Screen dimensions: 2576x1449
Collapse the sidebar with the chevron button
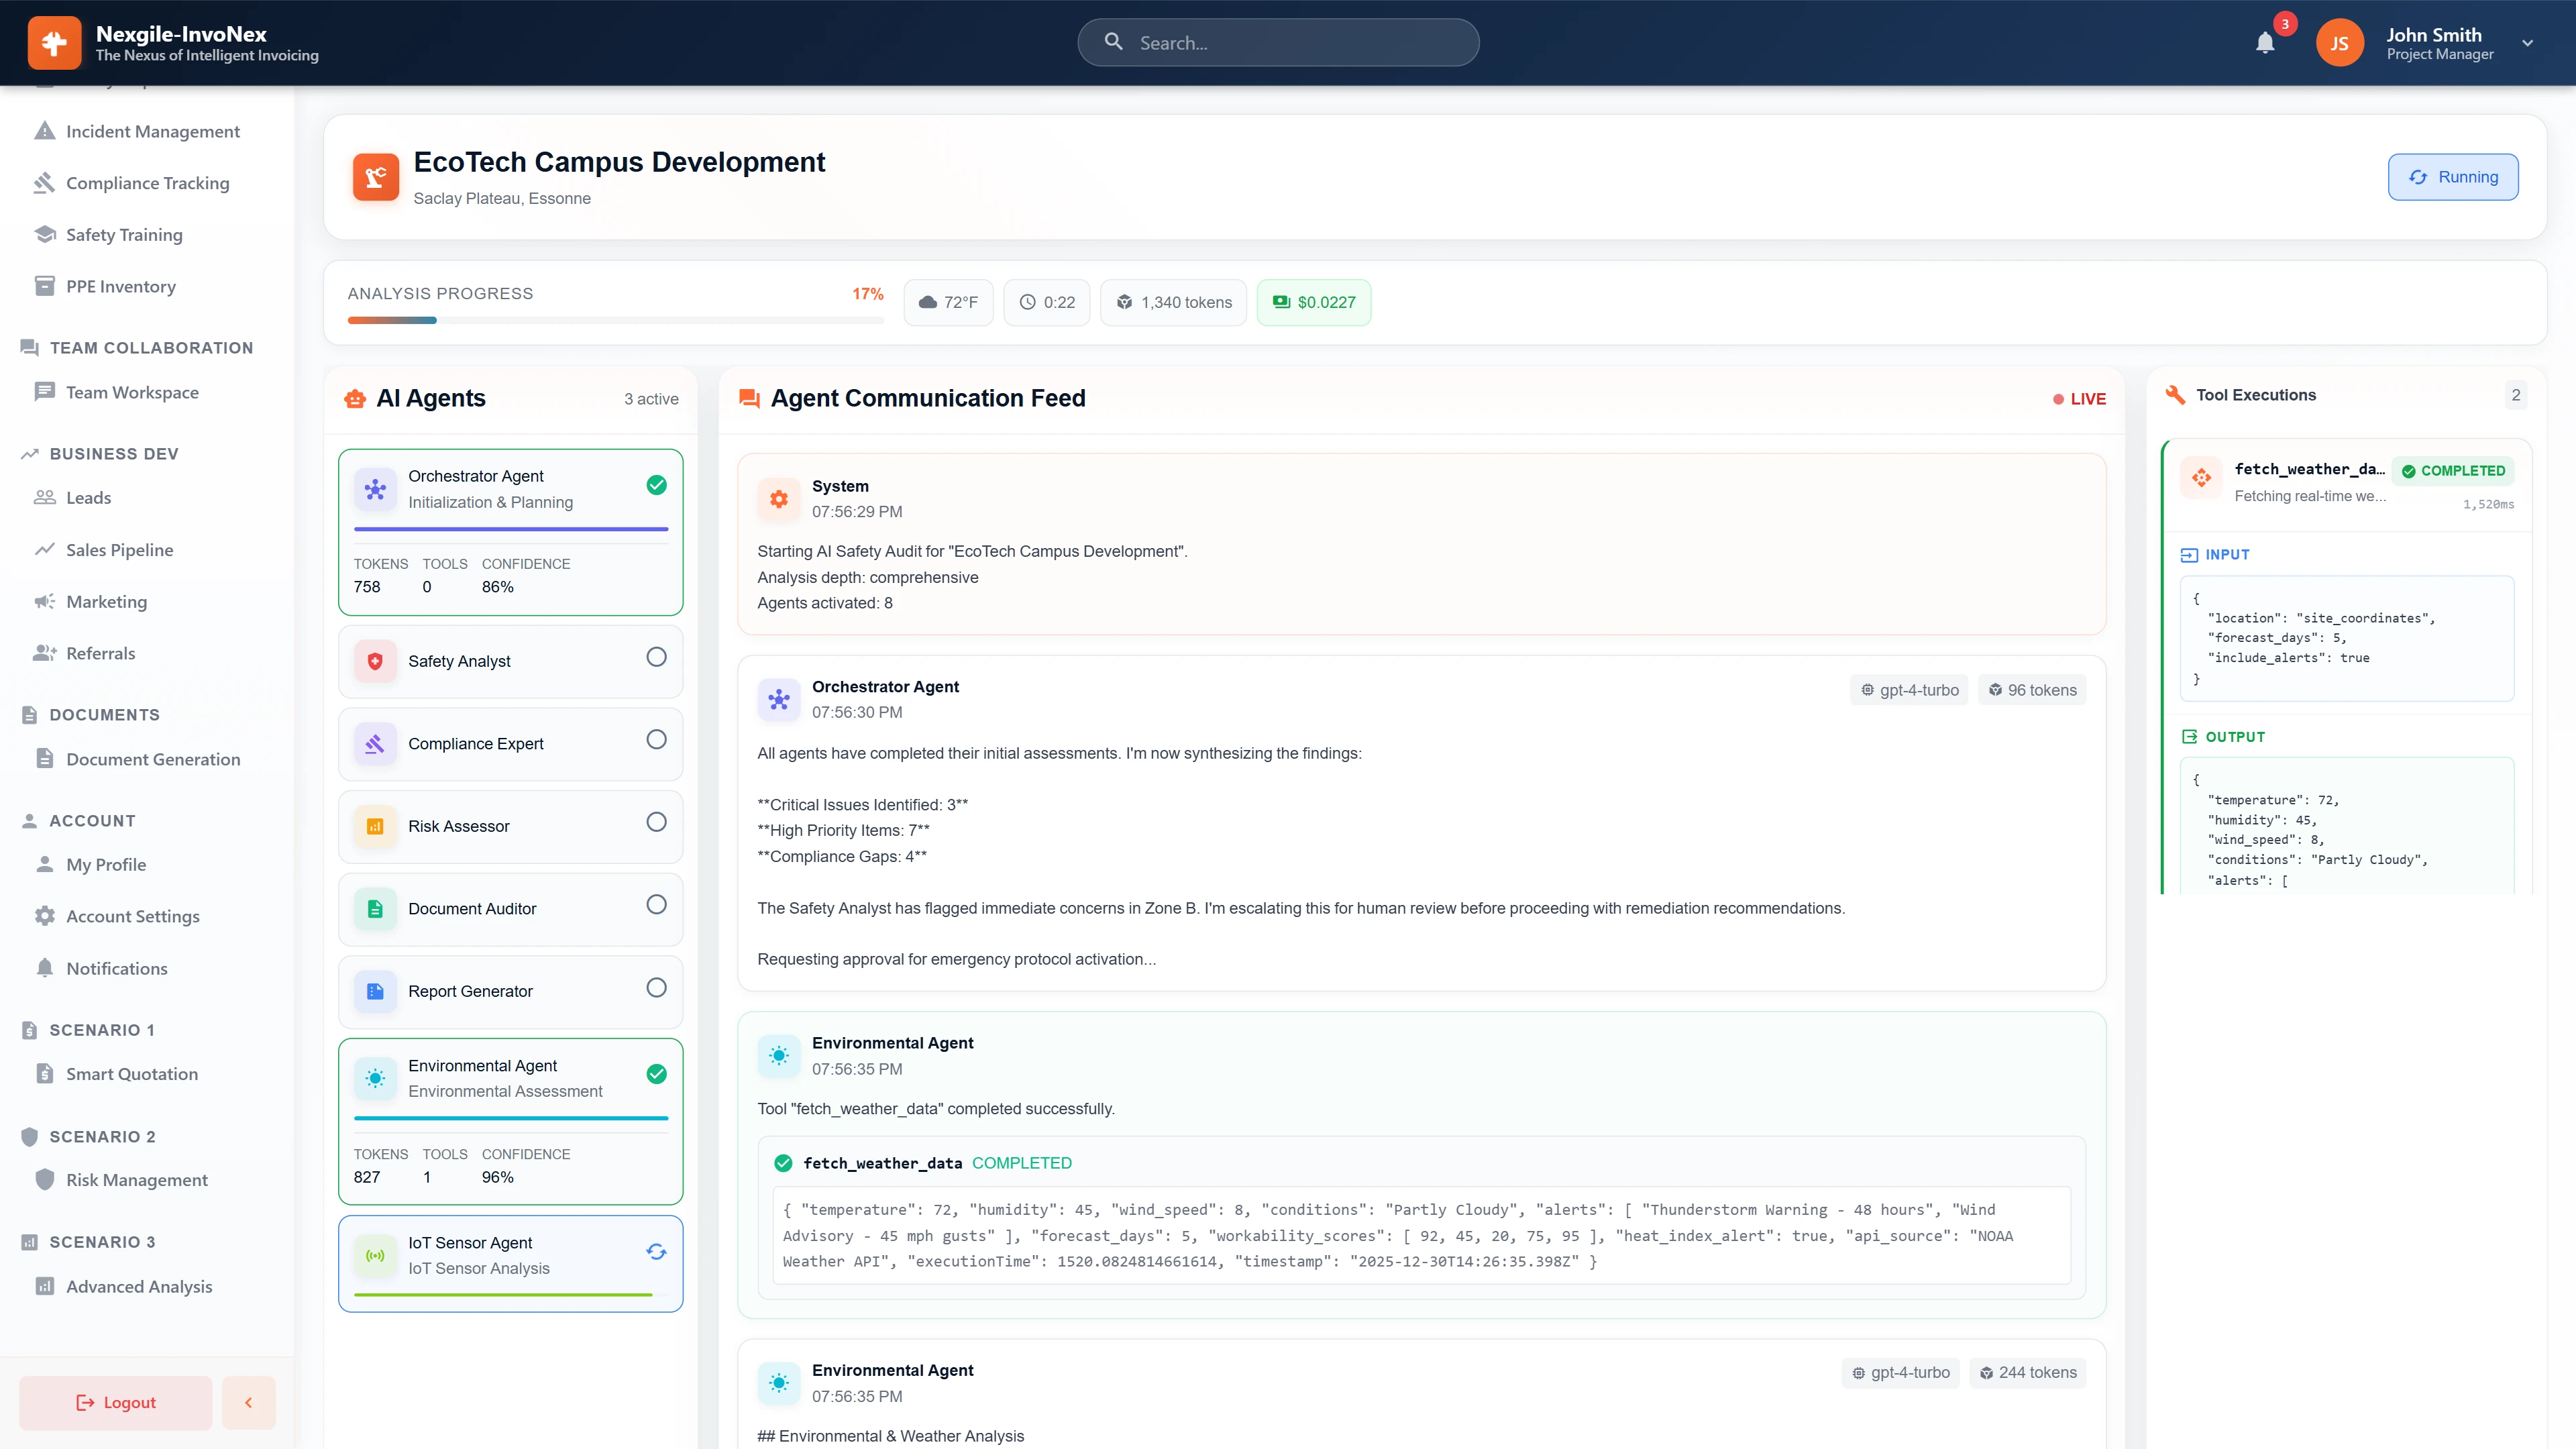coord(248,1402)
